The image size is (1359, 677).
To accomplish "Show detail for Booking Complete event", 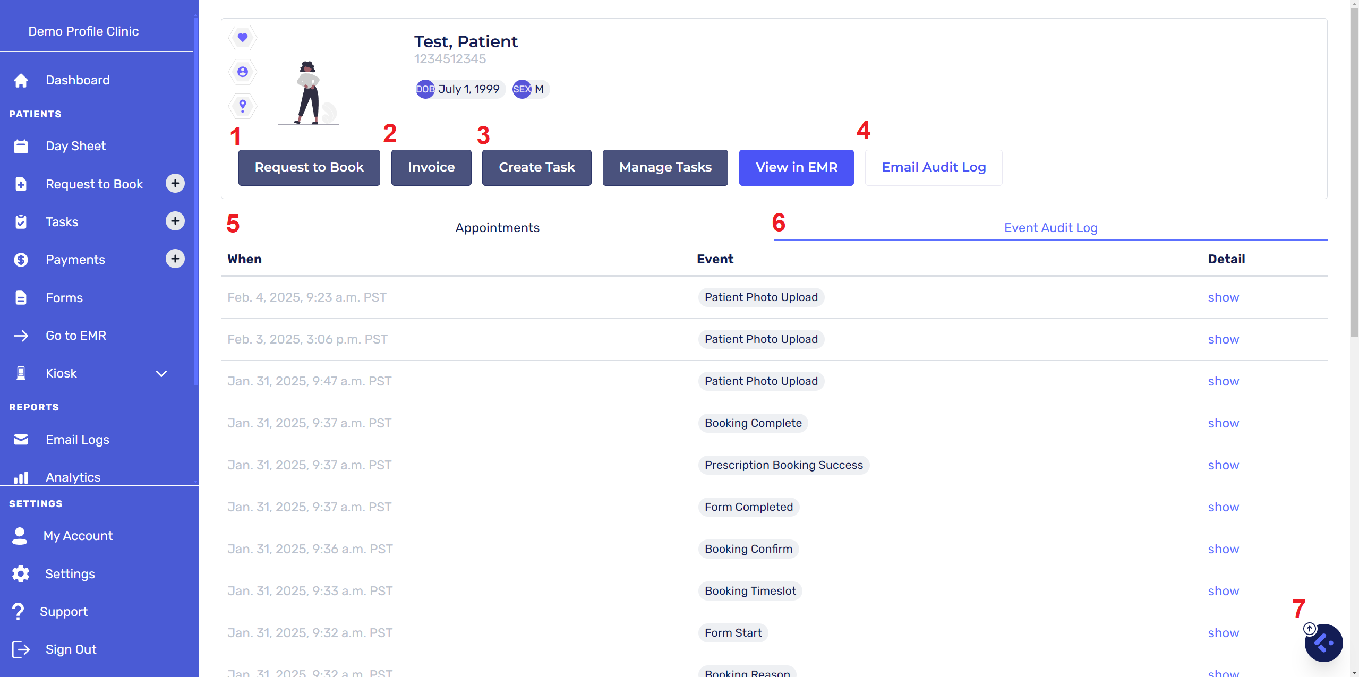I will pyautogui.click(x=1223, y=423).
